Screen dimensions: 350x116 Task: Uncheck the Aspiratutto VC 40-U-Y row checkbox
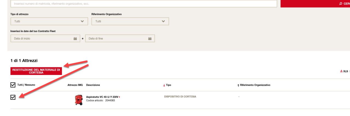[13, 97]
